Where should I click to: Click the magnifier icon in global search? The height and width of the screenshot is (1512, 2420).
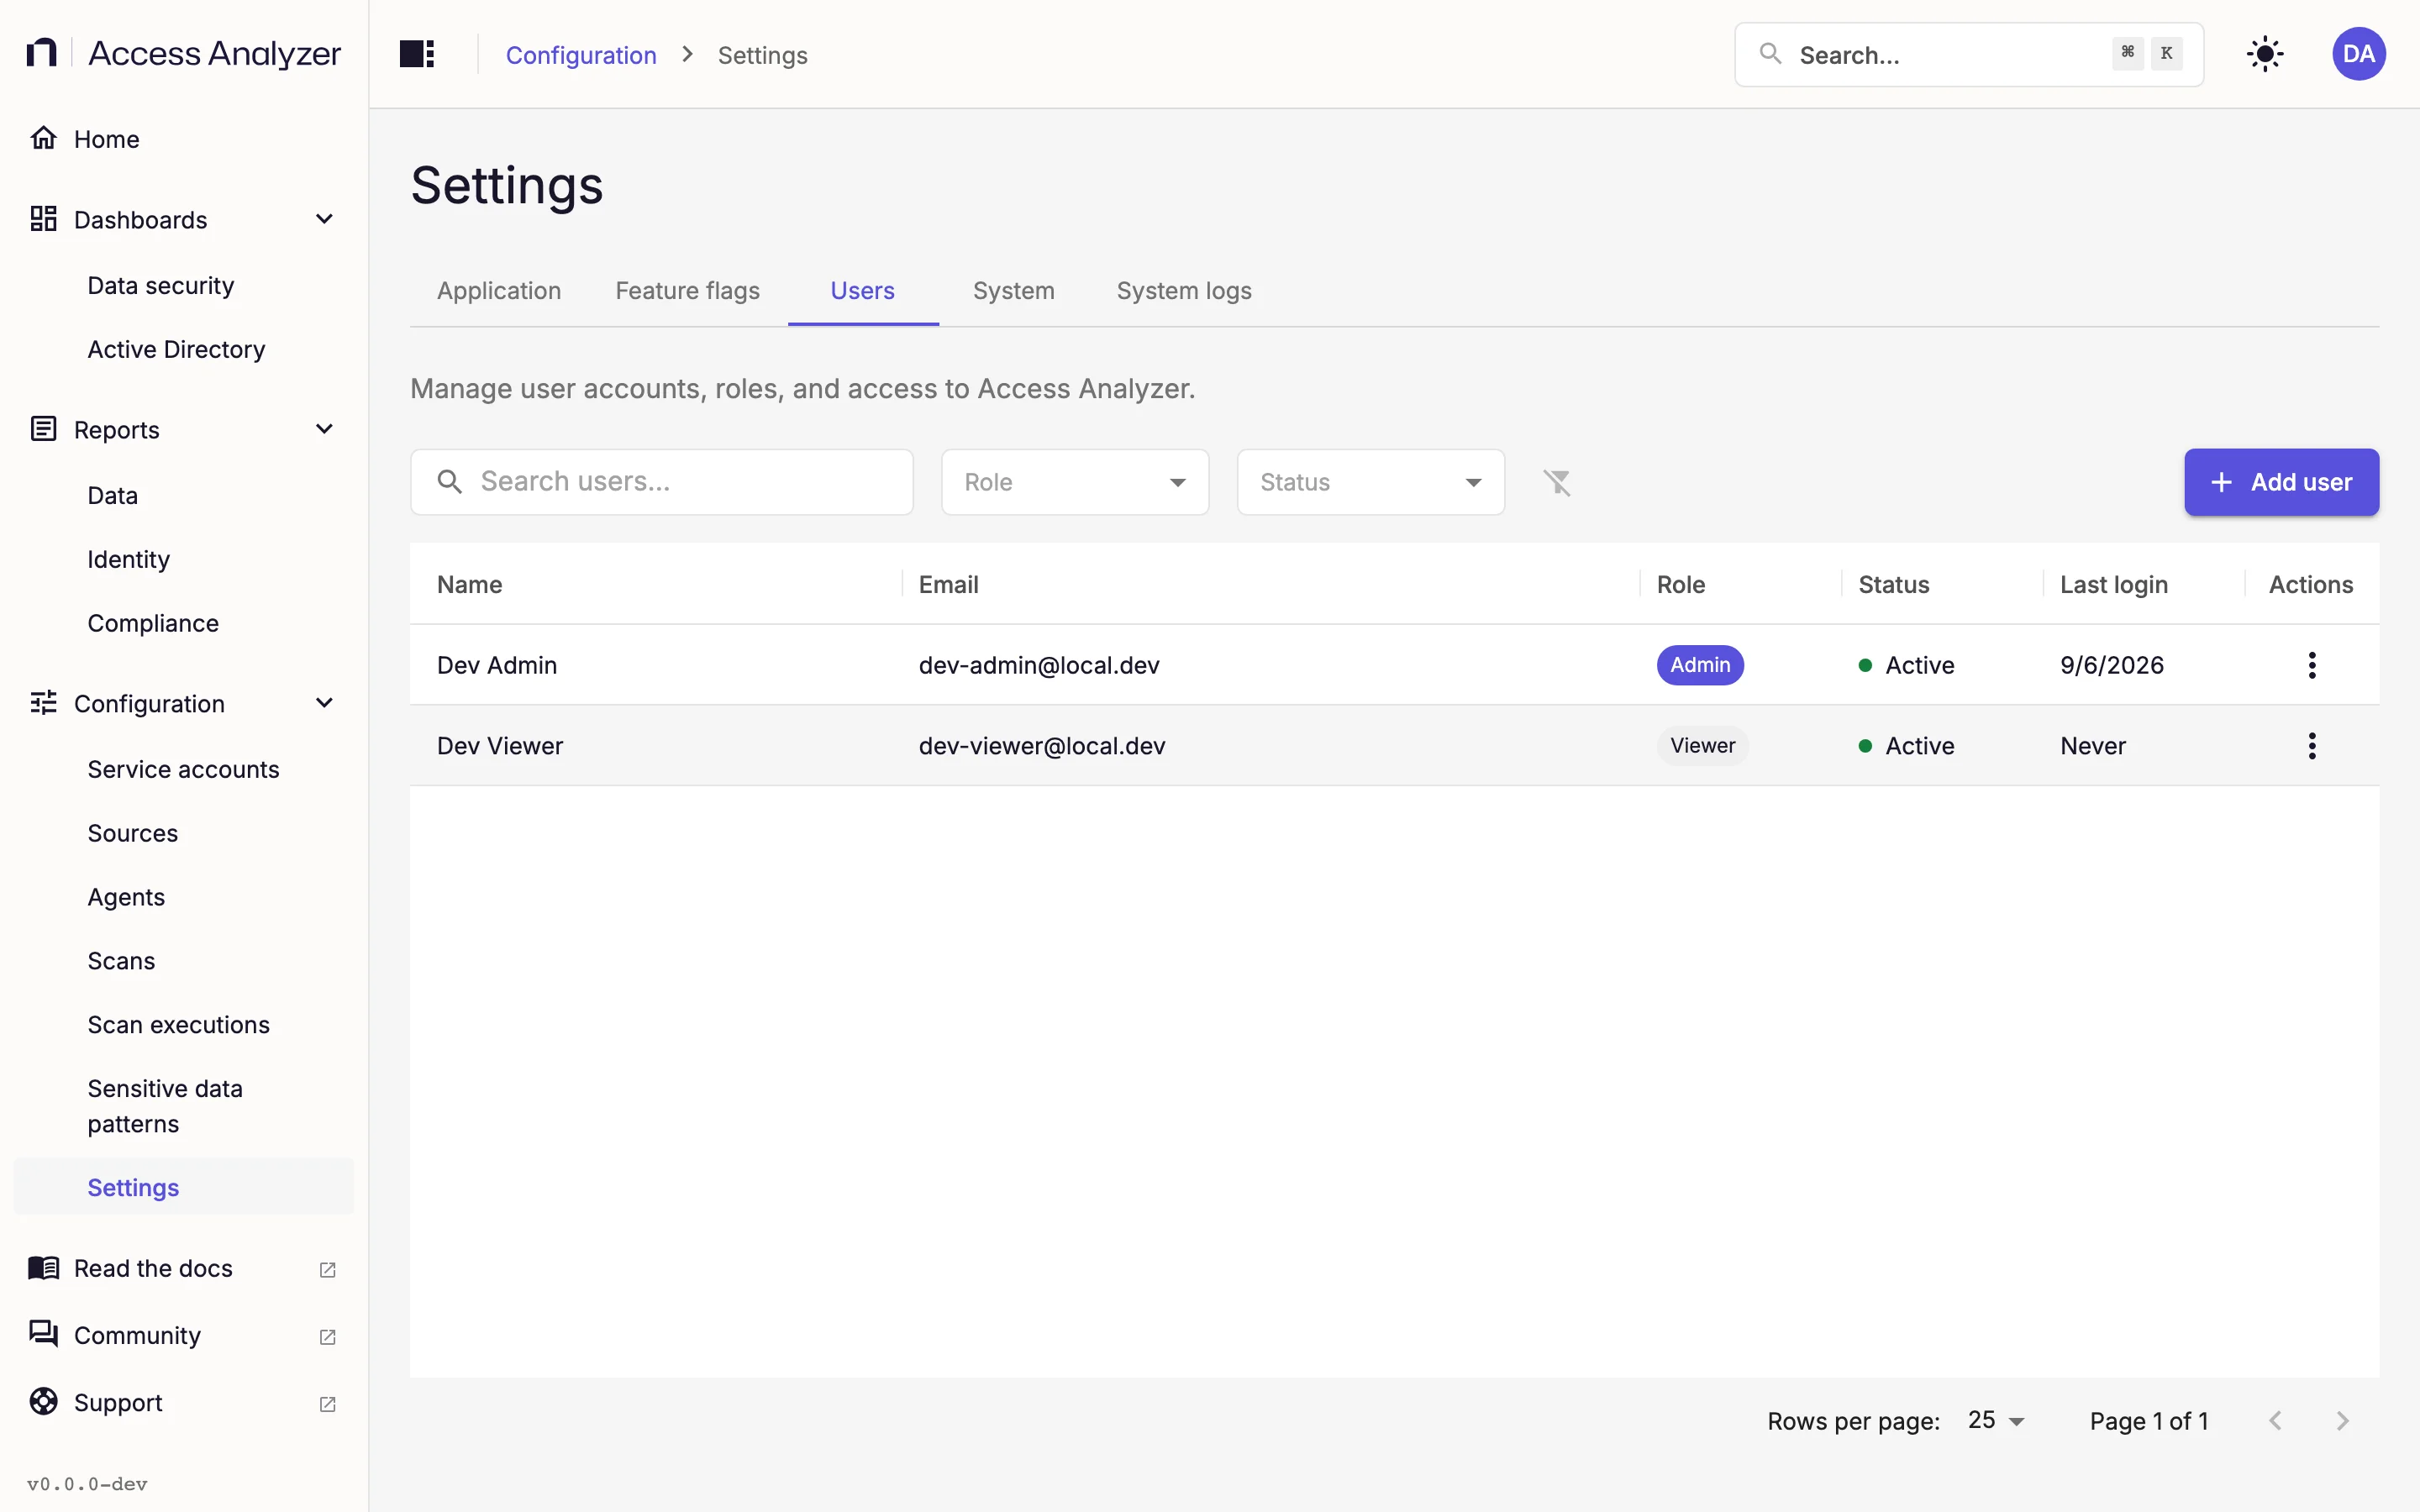pos(1770,54)
